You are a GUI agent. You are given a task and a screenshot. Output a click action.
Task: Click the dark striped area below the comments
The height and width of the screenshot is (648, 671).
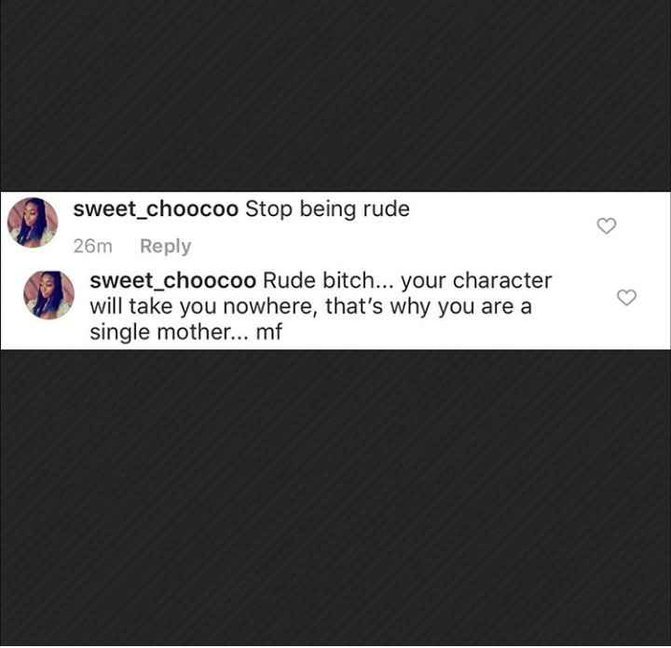[335, 498]
